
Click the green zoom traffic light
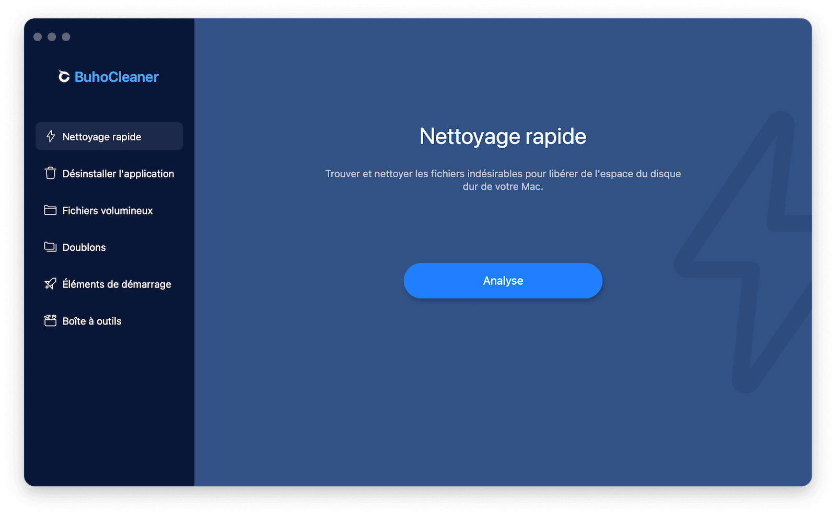(x=65, y=37)
